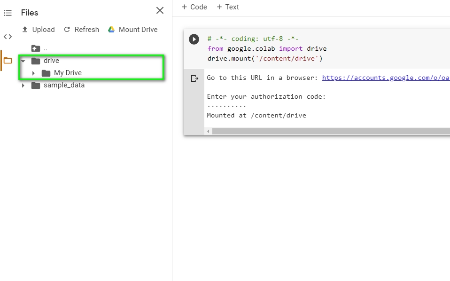Open the code snippets panel

point(8,36)
